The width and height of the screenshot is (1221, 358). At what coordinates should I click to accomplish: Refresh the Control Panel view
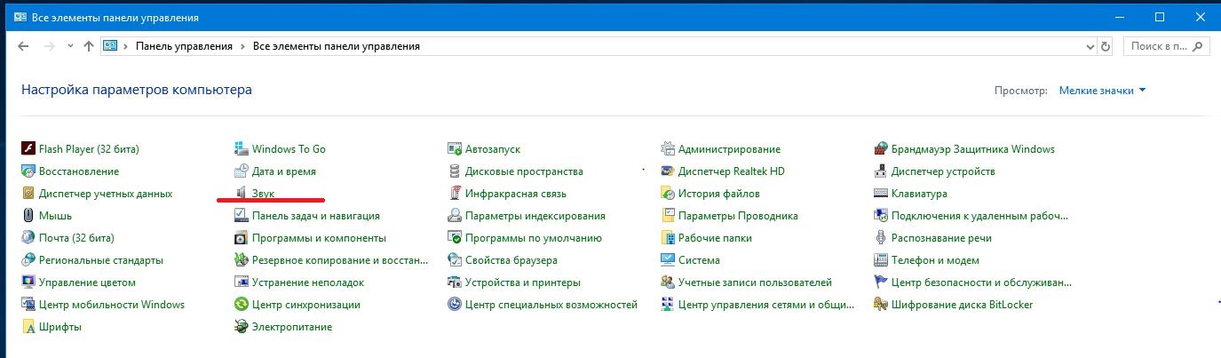click(x=1106, y=46)
